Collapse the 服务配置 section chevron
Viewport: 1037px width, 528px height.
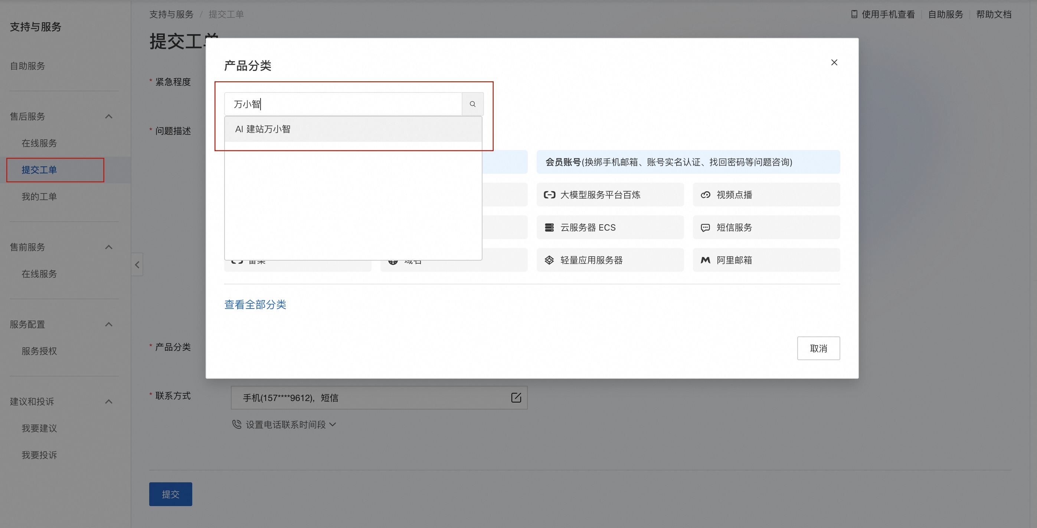point(109,325)
